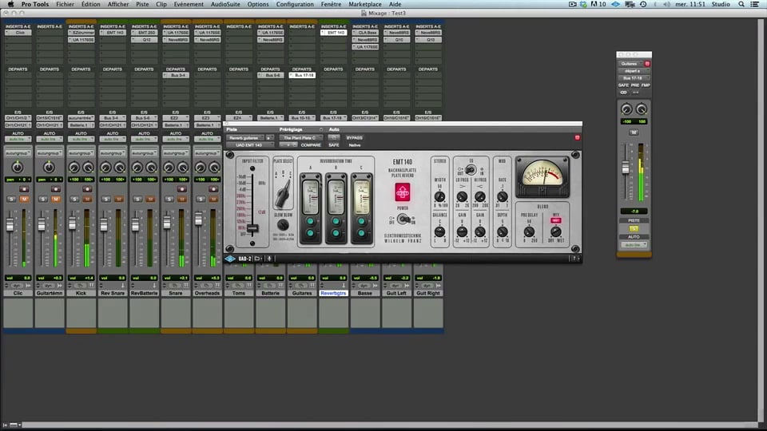This screenshot has height=431, width=767.
Task: Click the red Wet solo button in Blend
Action: click(556, 220)
